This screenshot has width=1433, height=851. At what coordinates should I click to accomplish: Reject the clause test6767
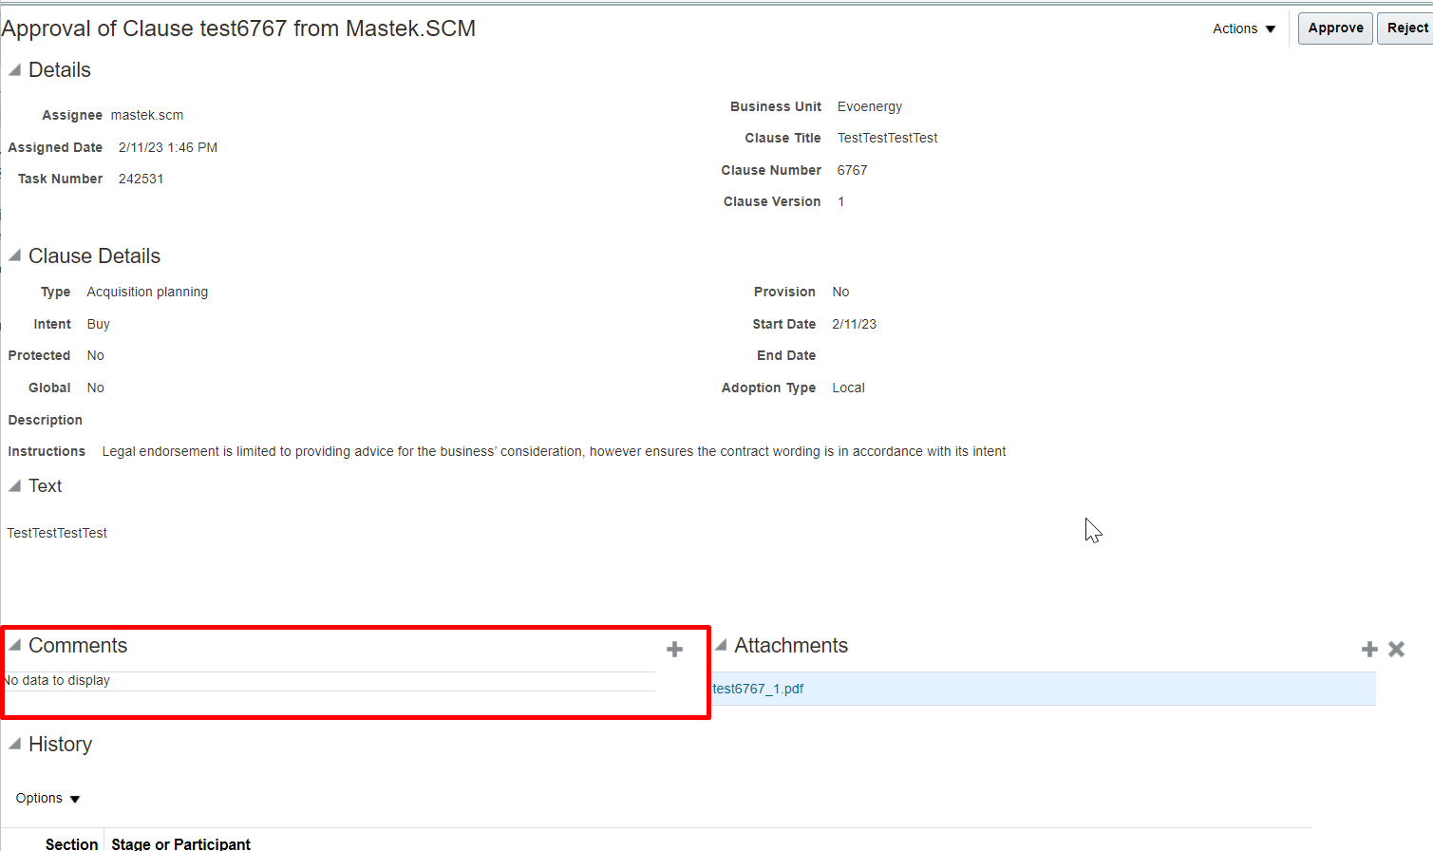click(x=1407, y=28)
